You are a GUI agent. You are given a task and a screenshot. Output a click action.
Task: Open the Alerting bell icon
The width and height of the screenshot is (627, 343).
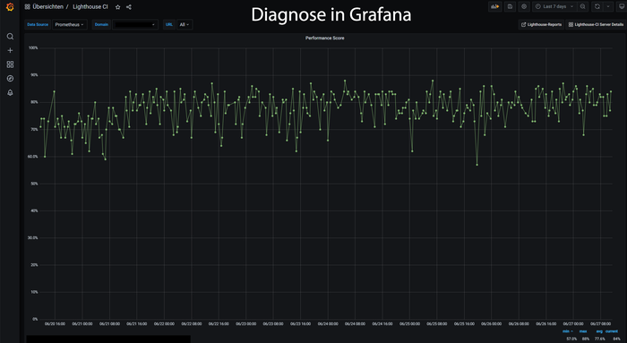[x=10, y=92]
